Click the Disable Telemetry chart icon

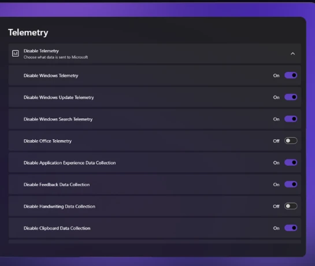coord(16,53)
